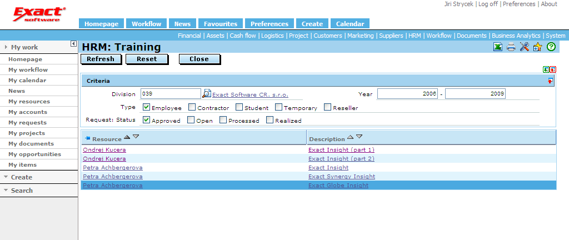The height and width of the screenshot is (240, 569).
Task: Open the Favourites tab
Action: pos(220,23)
